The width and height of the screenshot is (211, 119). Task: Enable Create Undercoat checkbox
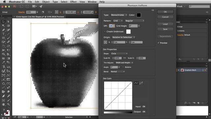[105, 31]
